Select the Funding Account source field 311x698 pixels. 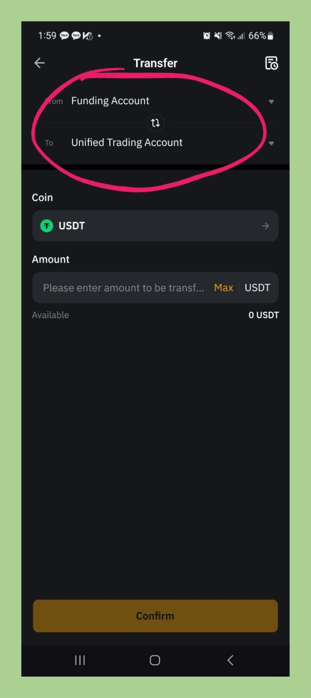click(x=110, y=101)
